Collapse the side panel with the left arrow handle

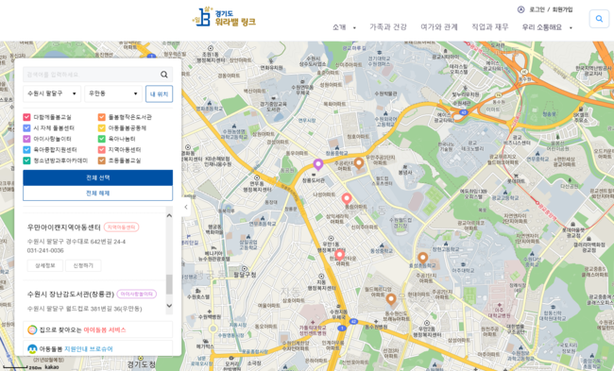tap(186, 207)
